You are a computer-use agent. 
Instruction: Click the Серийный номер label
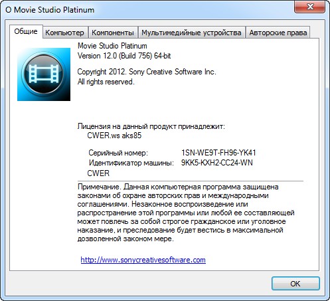(118, 153)
